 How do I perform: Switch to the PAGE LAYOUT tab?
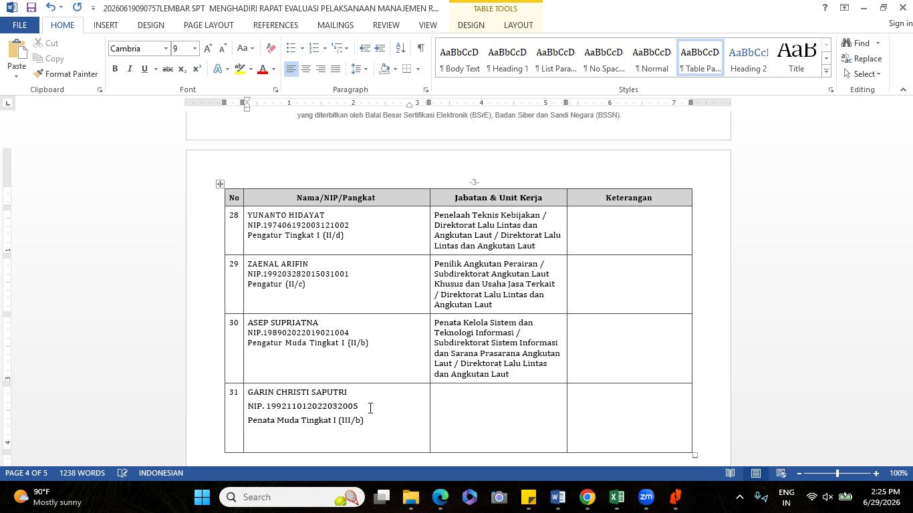pyautogui.click(x=209, y=25)
